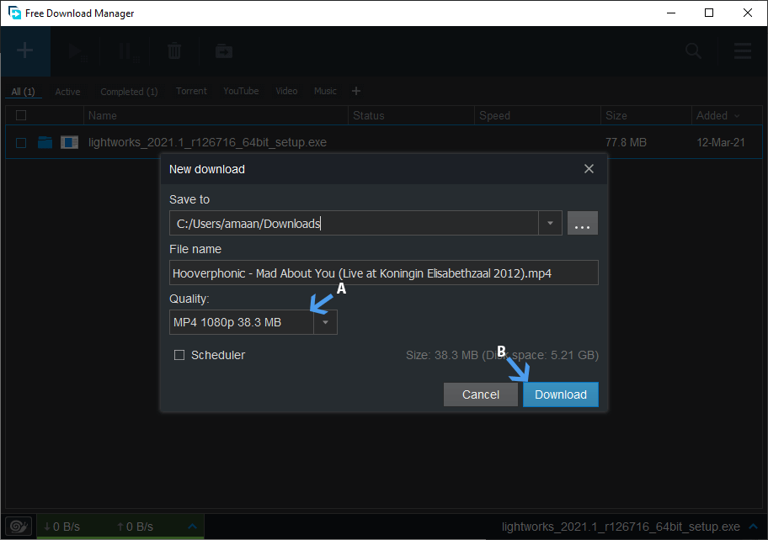This screenshot has height=540, width=768.
Task: Click into the Save to path field
Action: pyautogui.click(x=354, y=223)
